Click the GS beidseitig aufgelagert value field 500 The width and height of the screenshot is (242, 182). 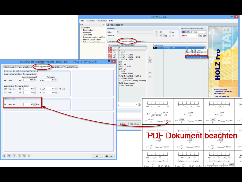pos(28,80)
